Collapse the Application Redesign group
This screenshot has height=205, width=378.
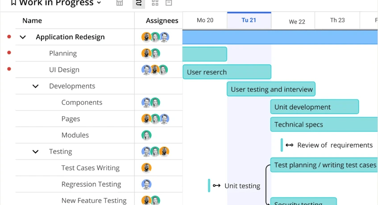[23, 37]
